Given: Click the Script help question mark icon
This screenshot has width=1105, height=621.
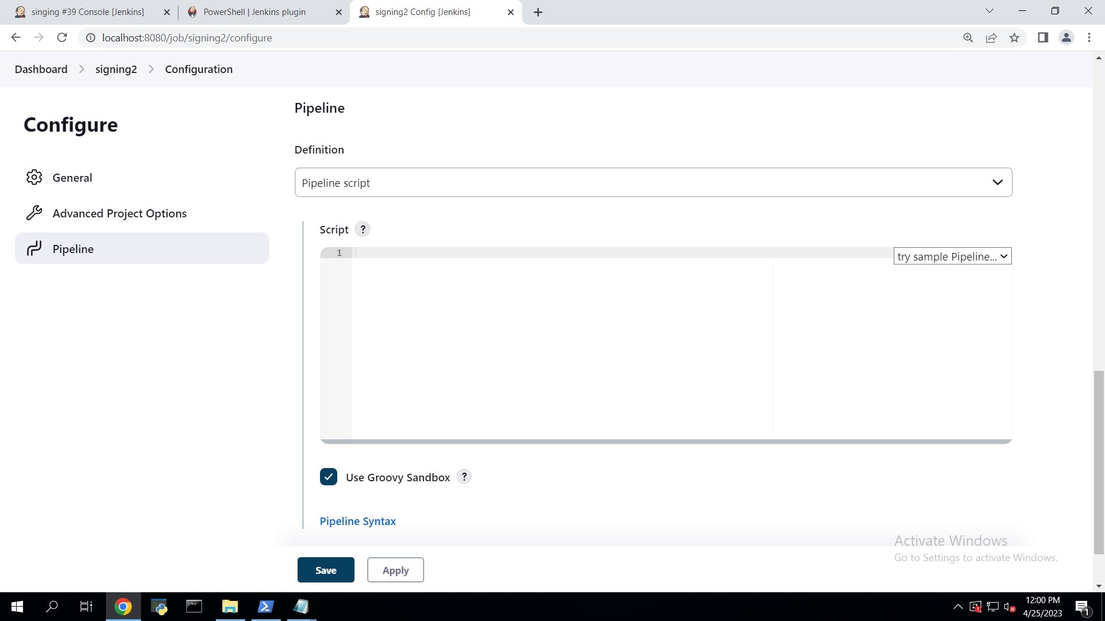Looking at the screenshot, I should (363, 229).
